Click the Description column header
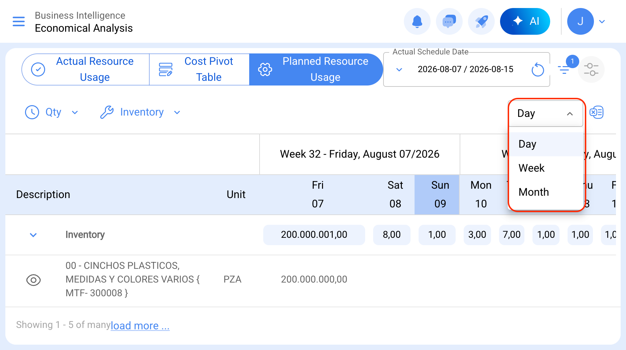The width and height of the screenshot is (626, 350). pyautogui.click(x=43, y=194)
